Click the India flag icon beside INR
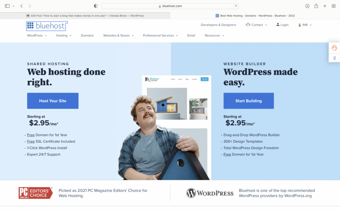Viewport: 340px width, 212px height. pyautogui.click(x=299, y=25)
